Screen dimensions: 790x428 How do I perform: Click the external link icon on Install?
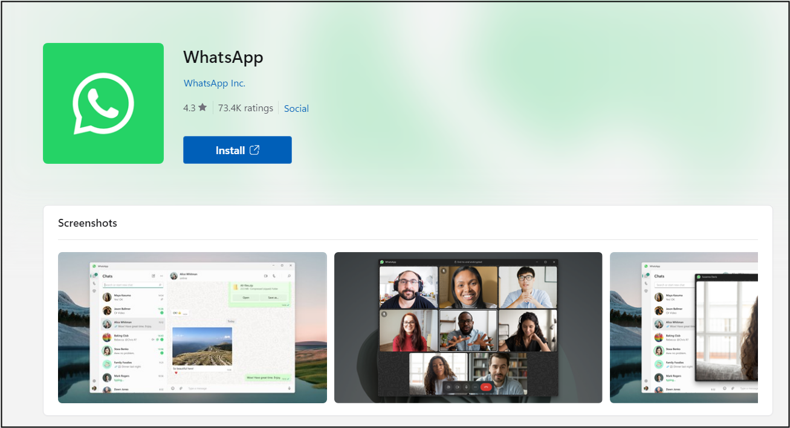(x=254, y=150)
